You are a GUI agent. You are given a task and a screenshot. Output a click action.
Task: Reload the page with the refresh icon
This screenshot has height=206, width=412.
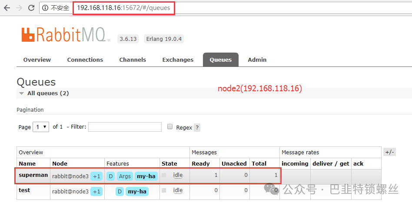point(31,8)
